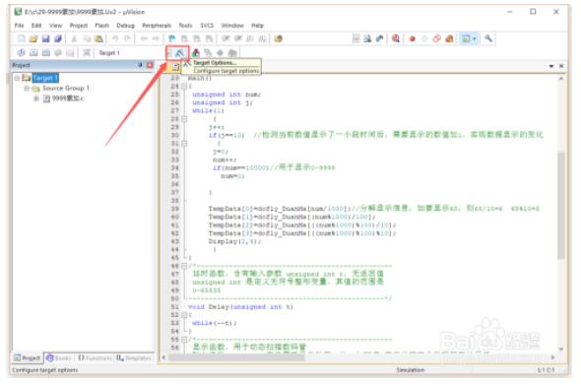Click the New file icon

tap(21, 38)
